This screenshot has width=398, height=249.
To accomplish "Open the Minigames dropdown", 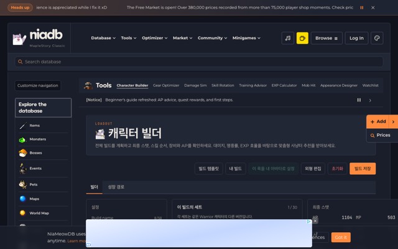I will (246, 38).
